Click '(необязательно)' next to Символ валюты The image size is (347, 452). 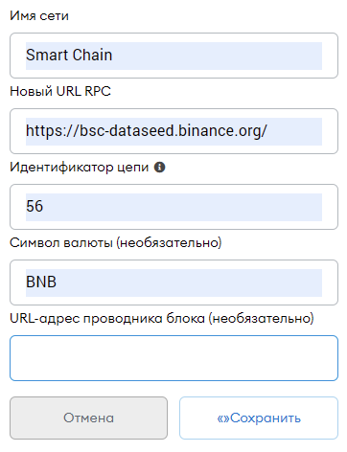(x=169, y=243)
